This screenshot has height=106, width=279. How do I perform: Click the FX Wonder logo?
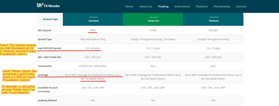coord(48,5)
